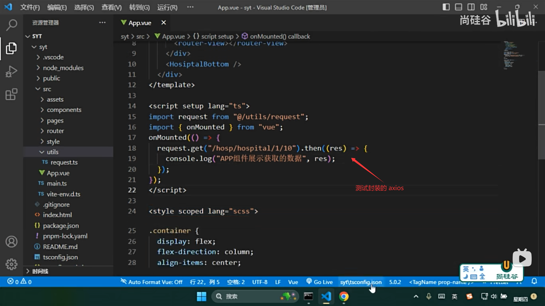Open explorer panel more actions ellipsis
This screenshot has width=545, height=306.
click(102, 23)
